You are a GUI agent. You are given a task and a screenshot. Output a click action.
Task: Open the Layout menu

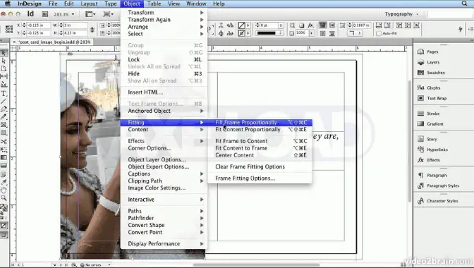click(89, 3)
